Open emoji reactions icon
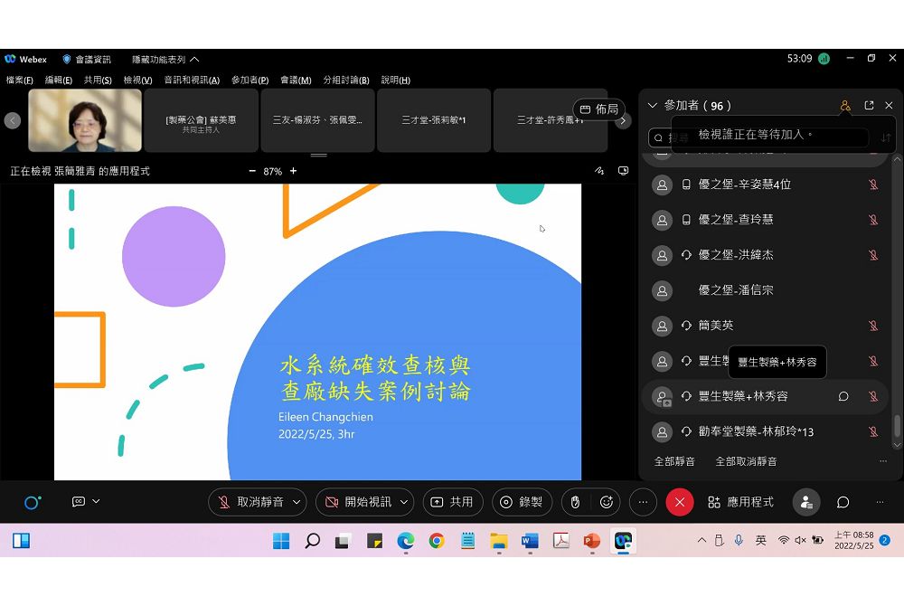The image size is (904, 606). (606, 502)
